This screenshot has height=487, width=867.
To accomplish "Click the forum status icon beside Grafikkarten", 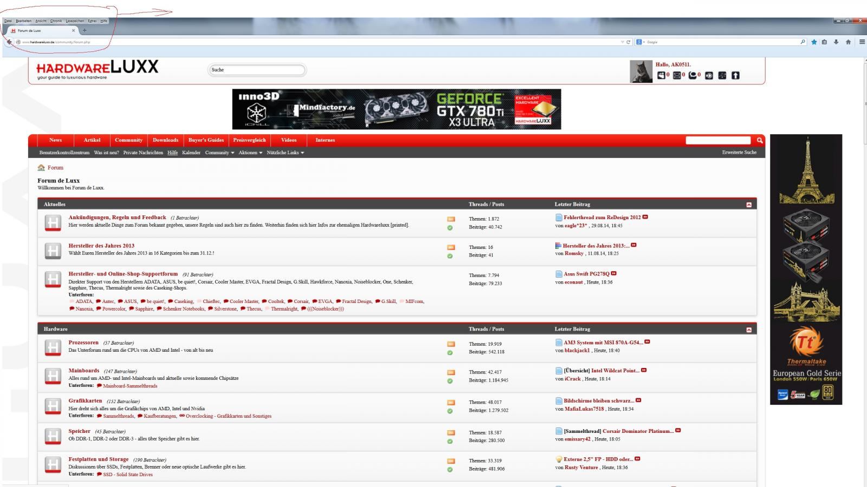I will (53, 406).
